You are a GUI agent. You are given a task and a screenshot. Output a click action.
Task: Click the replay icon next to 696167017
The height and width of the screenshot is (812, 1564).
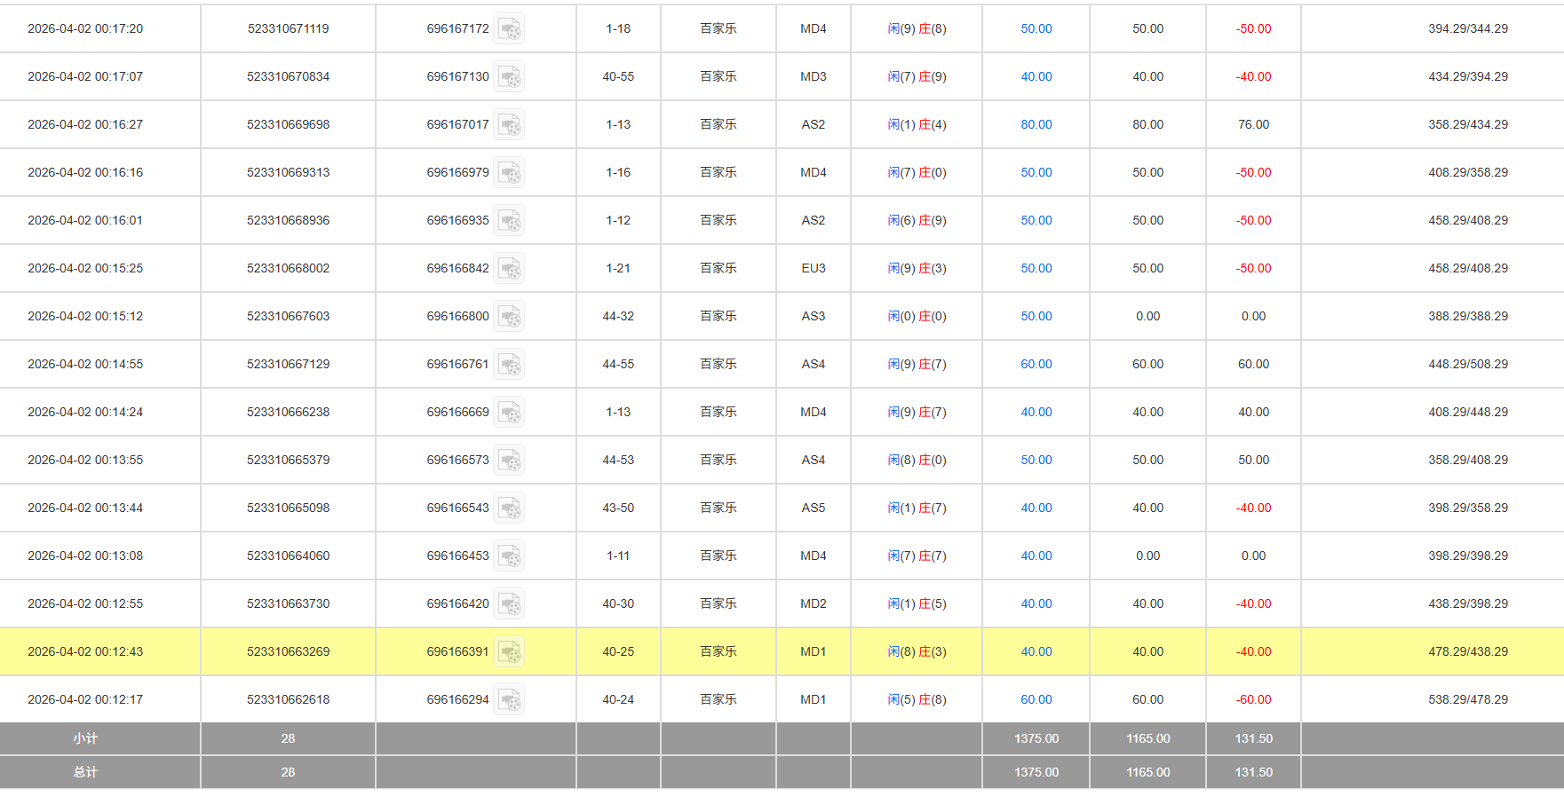pyautogui.click(x=509, y=125)
